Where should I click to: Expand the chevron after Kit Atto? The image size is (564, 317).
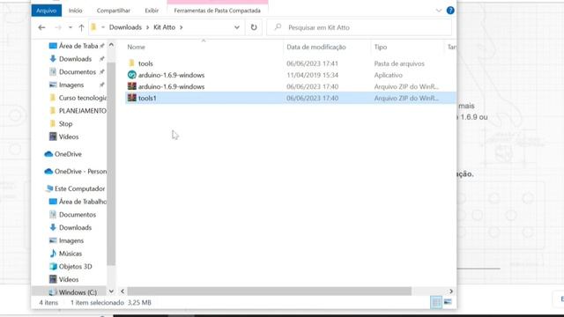click(x=181, y=27)
